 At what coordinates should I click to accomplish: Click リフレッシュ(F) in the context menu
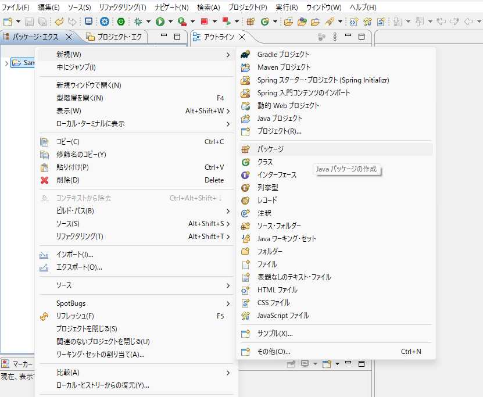[x=75, y=316]
